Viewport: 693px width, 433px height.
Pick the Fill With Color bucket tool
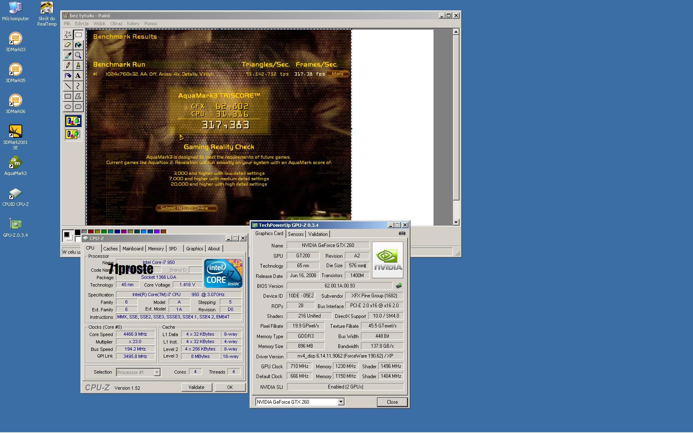78,45
